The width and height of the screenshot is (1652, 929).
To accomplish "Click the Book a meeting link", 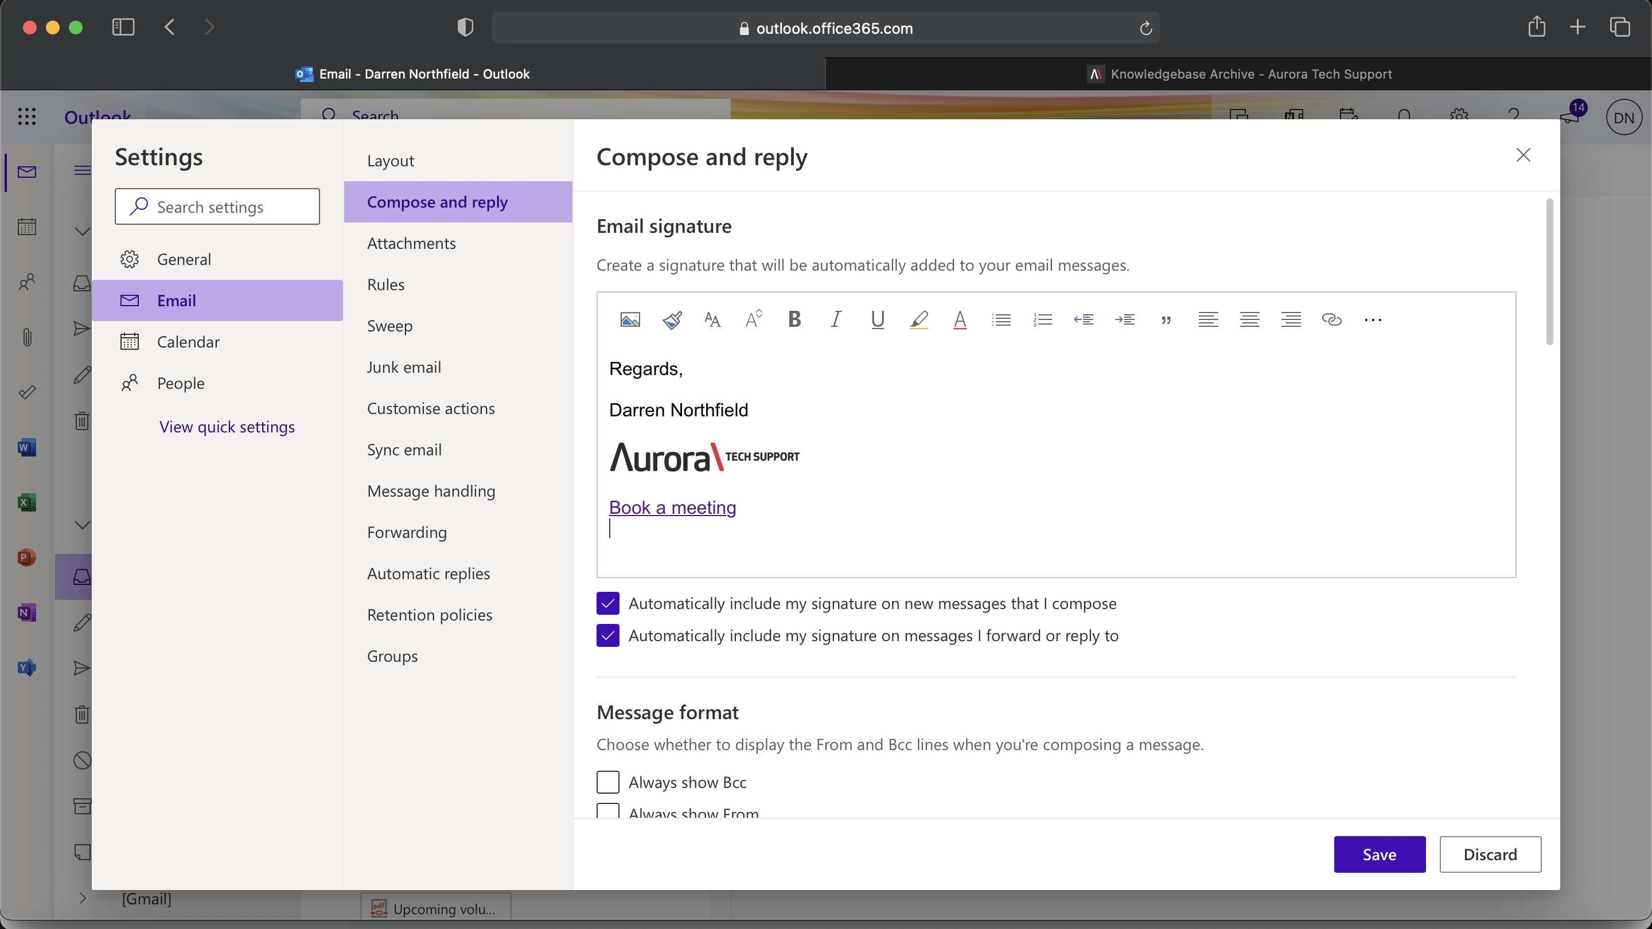I will point(673,507).
